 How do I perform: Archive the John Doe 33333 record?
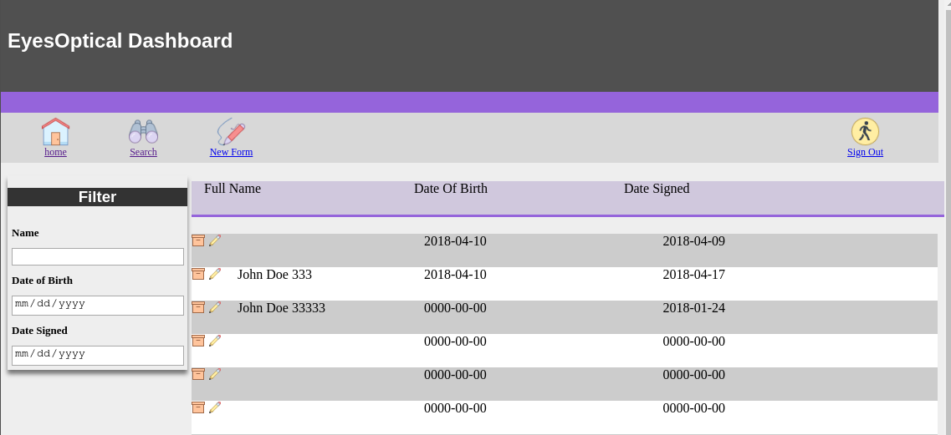tap(198, 307)
